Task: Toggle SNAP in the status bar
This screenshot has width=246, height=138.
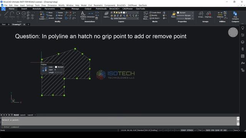Action: pyautogui.click(x=161, y=130)
